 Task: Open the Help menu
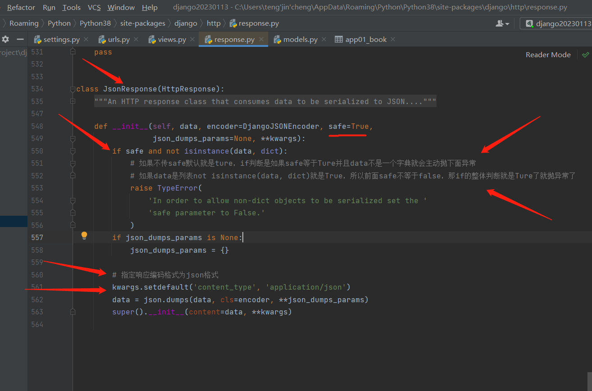pos(150,7)
